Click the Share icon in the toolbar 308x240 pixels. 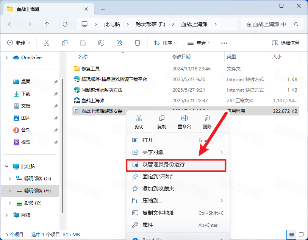click(119, 43)
